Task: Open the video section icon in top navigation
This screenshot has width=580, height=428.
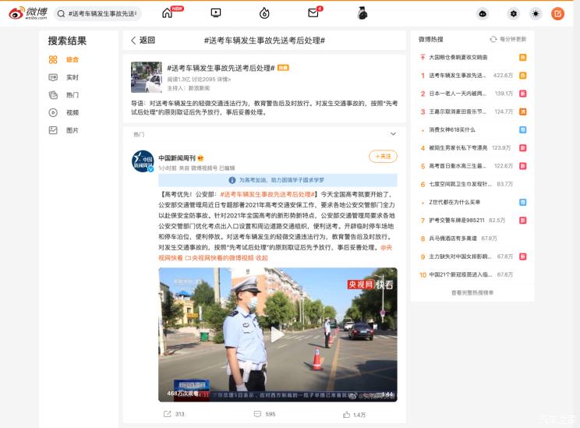Action: 216,13
